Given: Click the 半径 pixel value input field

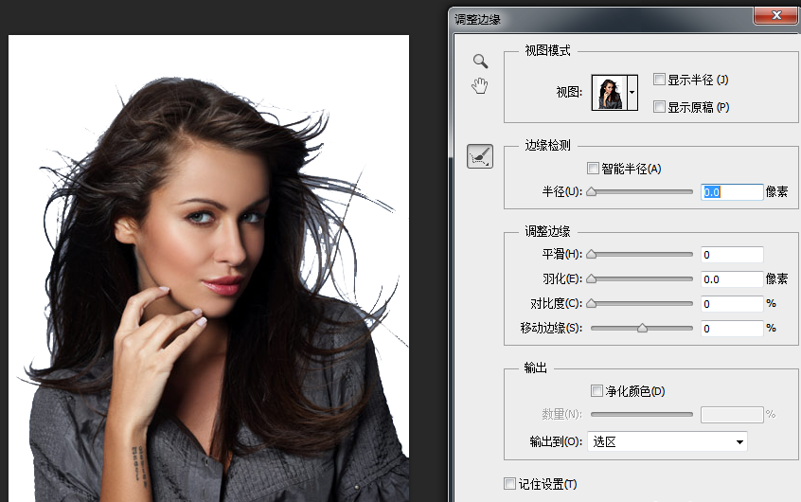Looking at the screenshot, I should [x=731, y=191].
